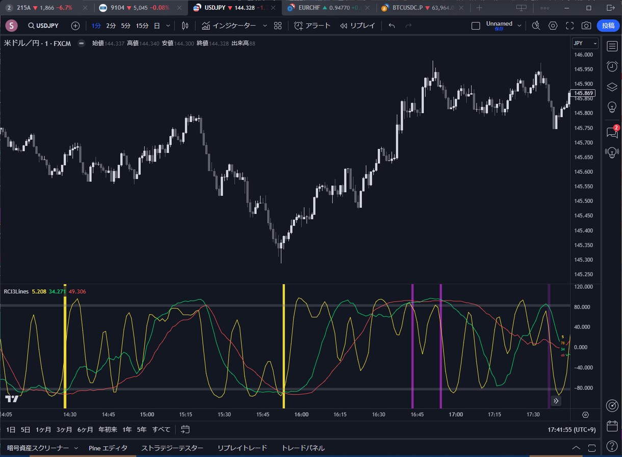Open the トレードパネル tab
Viewport: 622px width, 457px height.
tap(303, 448)
